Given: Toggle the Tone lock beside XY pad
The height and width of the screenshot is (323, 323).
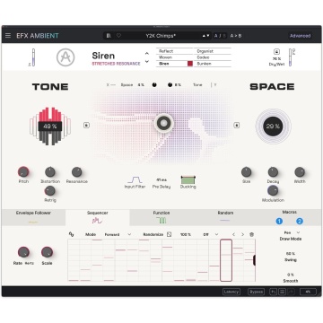Looking at the screenshot, I should coord(86,125).
